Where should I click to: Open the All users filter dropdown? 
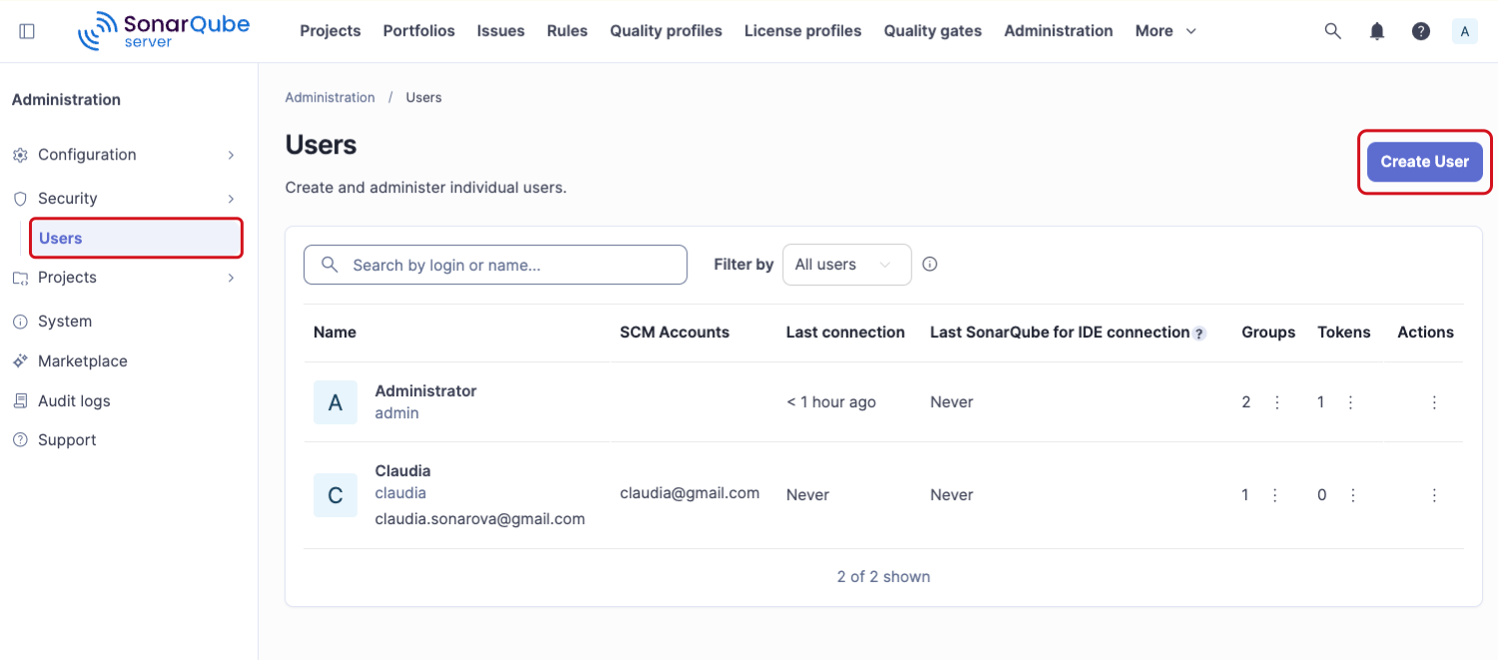(x=847, y=265)
